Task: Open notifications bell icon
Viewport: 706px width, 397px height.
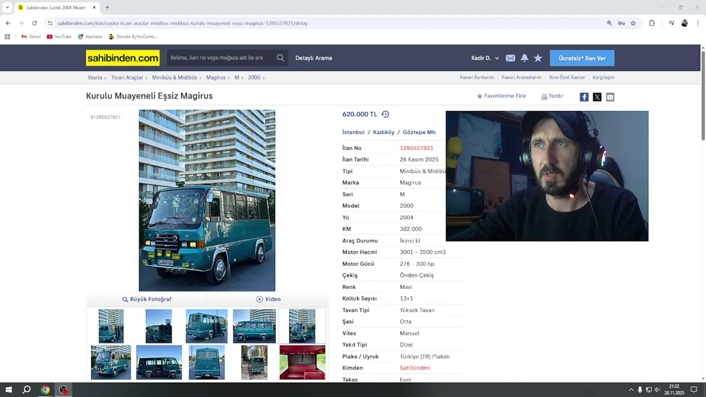Action: pos(524,58)
